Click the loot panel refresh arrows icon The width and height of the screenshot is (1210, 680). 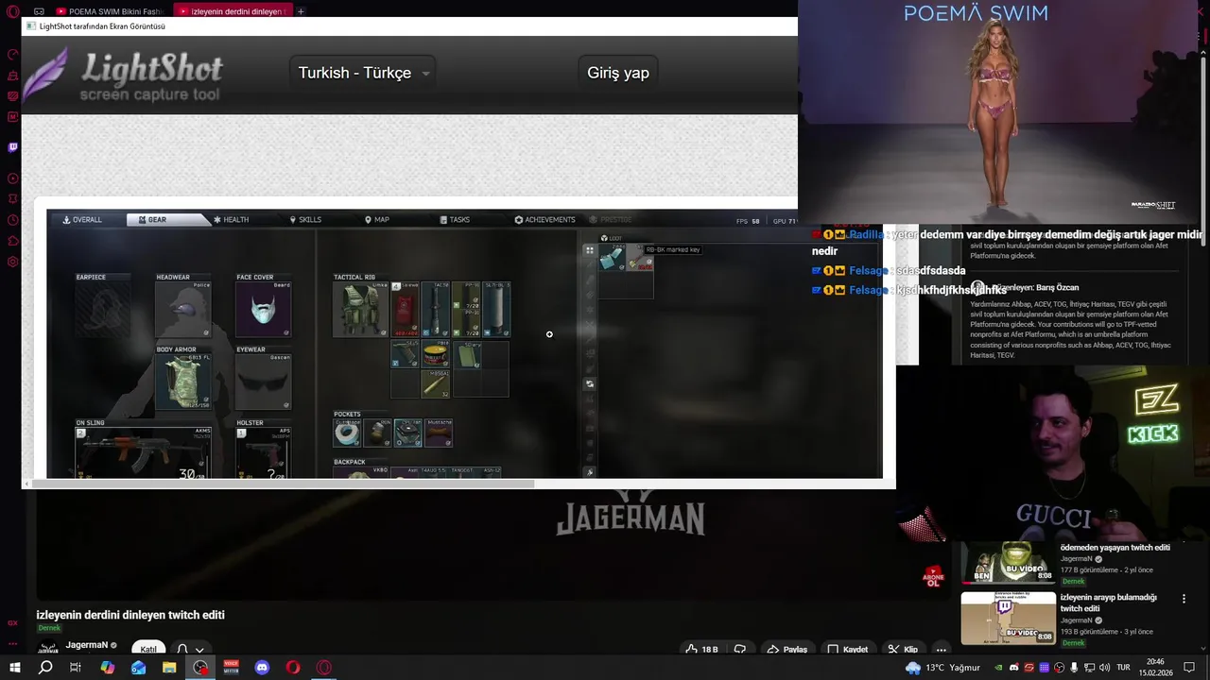pos(589,383)
